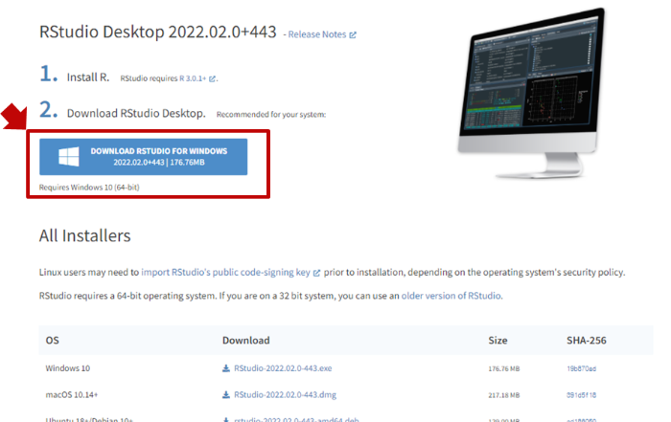Click 'Recommended for your system:' text
This screenshot has height=422, width=671.
(x=271, y=115)
